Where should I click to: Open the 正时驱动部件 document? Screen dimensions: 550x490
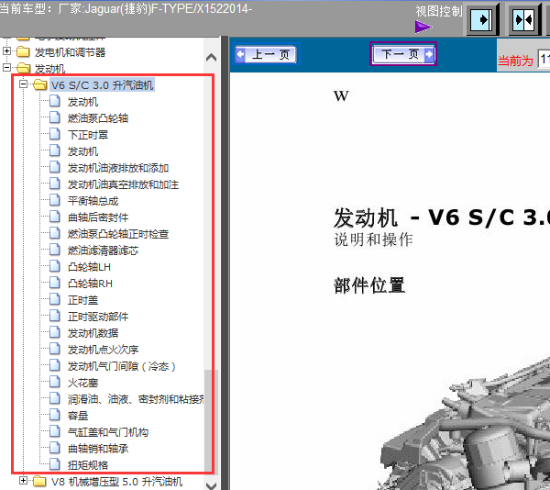98,317
